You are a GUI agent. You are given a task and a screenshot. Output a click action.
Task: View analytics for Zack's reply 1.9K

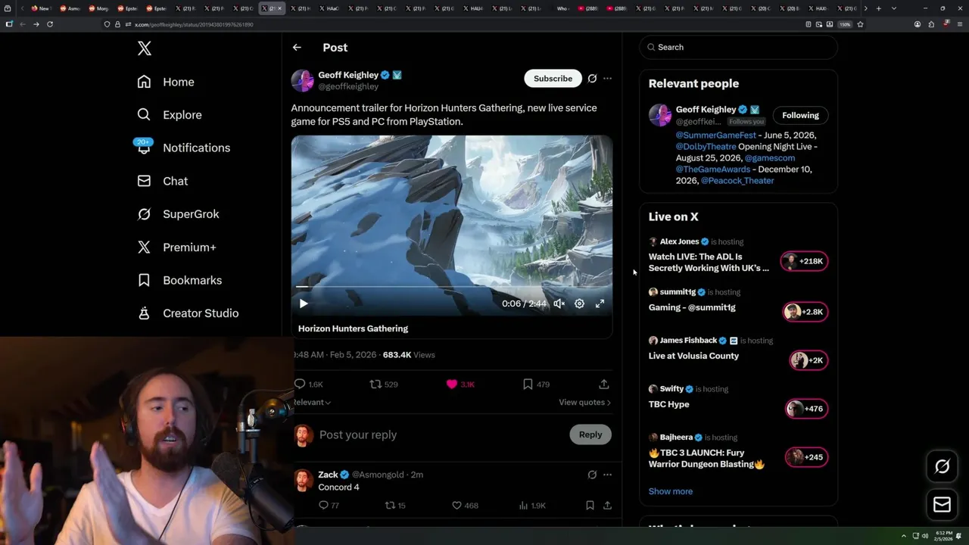click(x=534, y=505)
